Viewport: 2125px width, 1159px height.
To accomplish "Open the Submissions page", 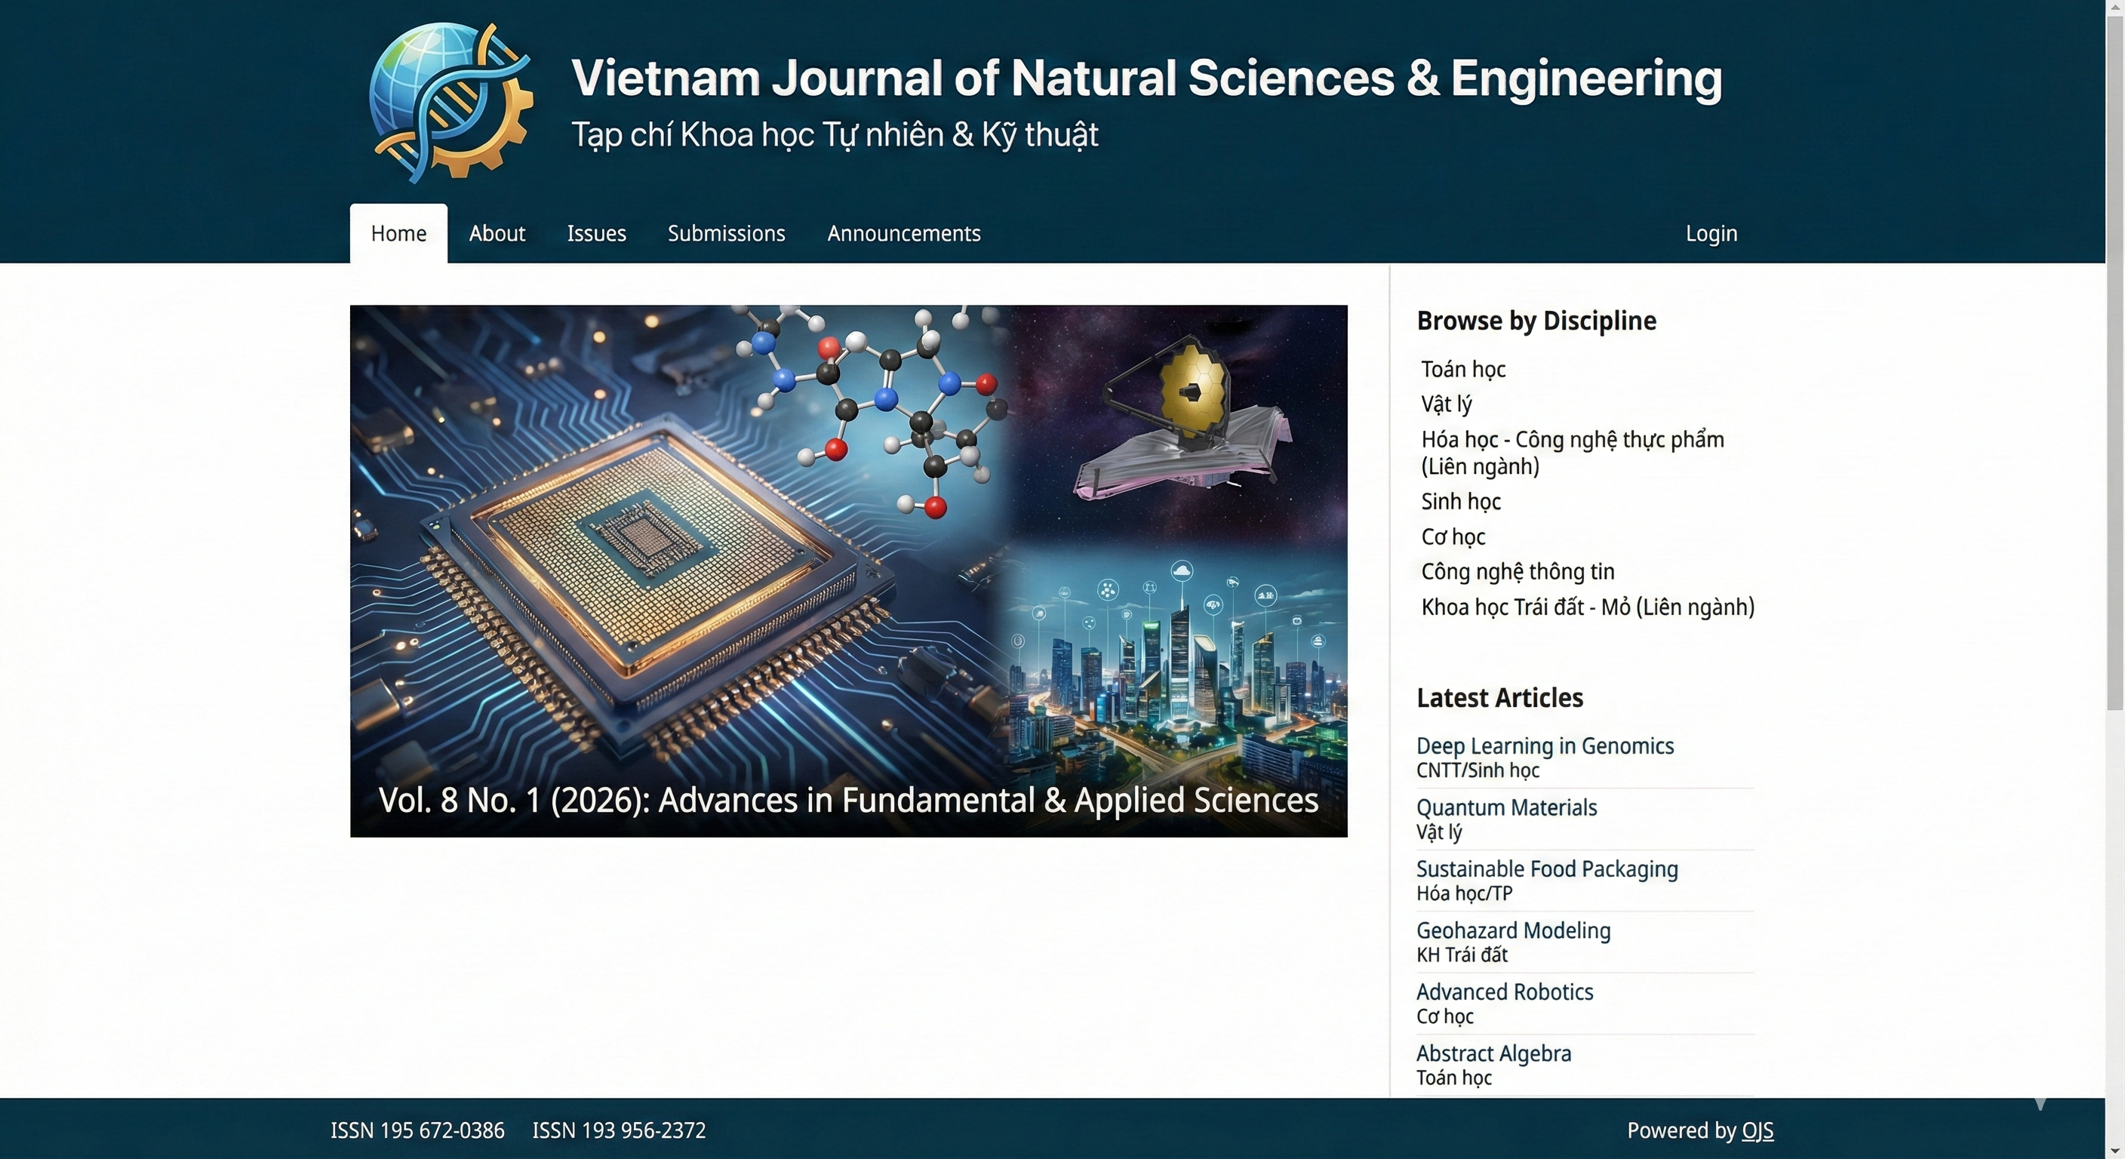I will coord(726,233).
